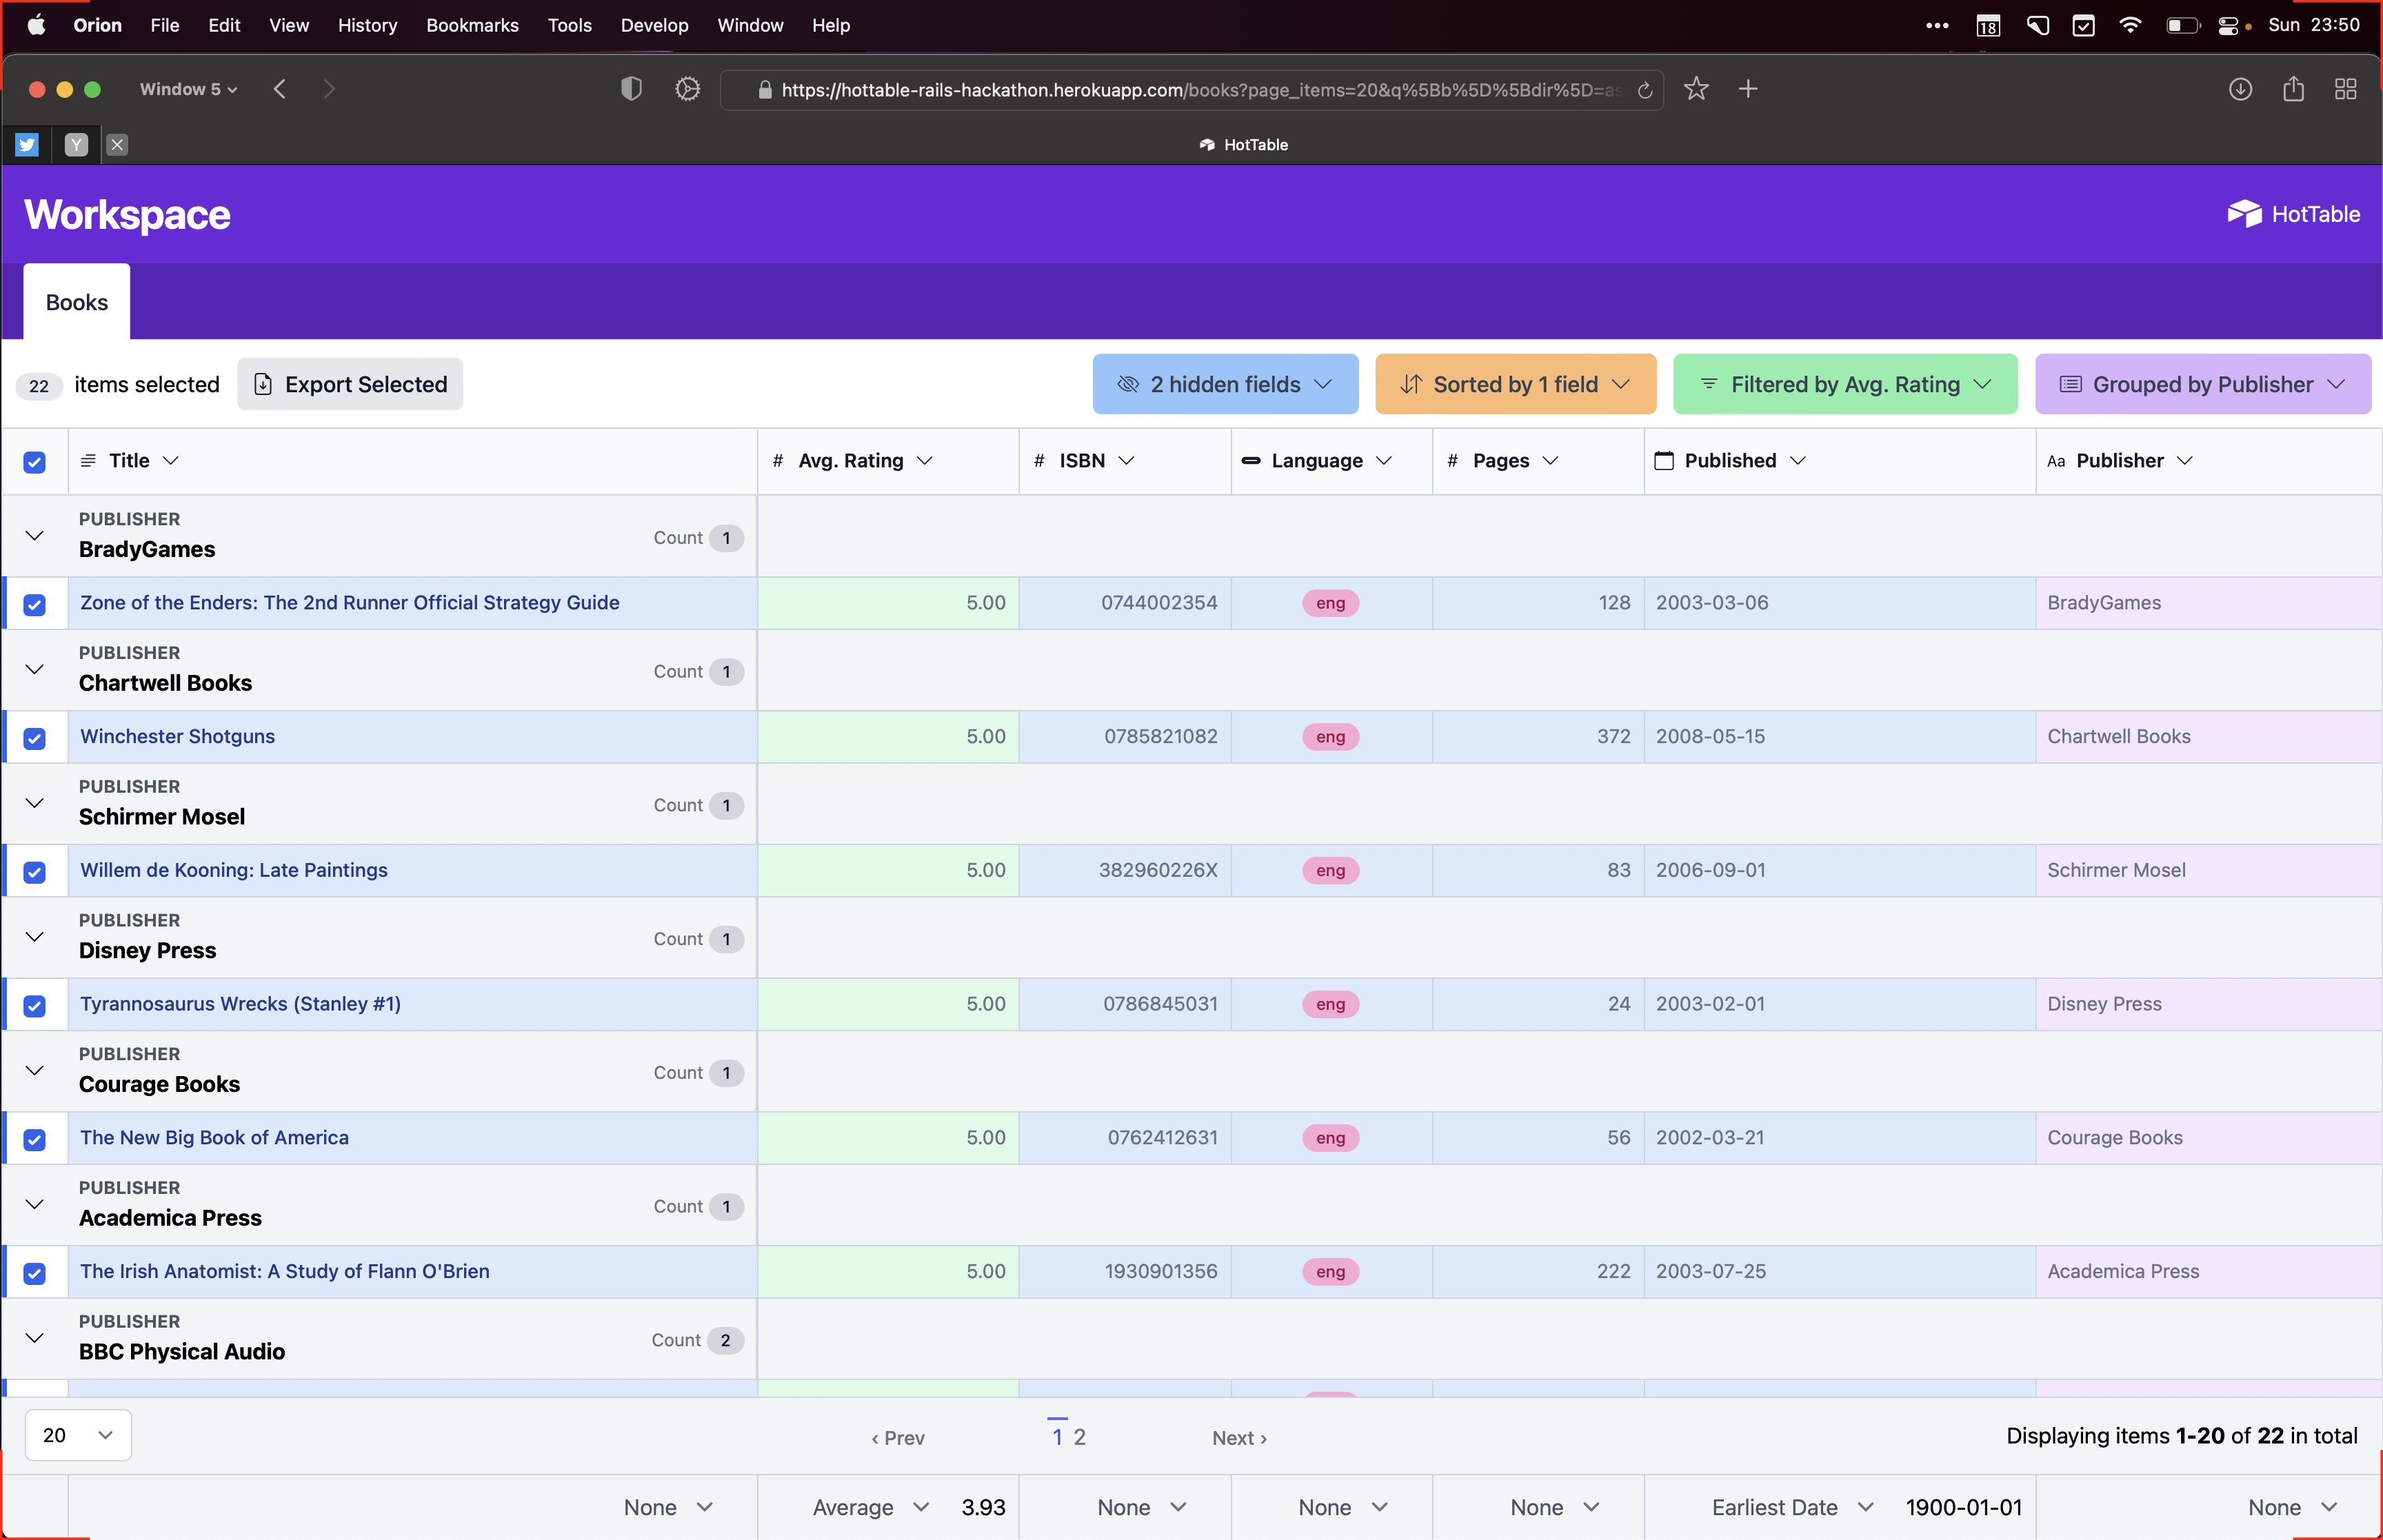Viewport: 2383px width, 1540px height.
Task: Bookmark page with the star icon
Action: click(x=1696, y=89)
